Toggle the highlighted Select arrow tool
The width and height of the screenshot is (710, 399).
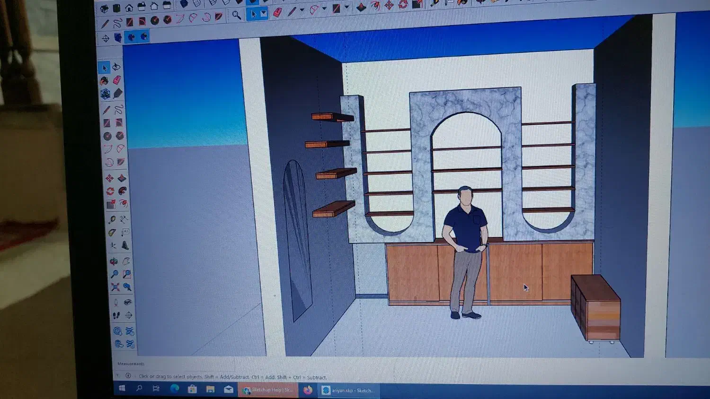(253, 14)
